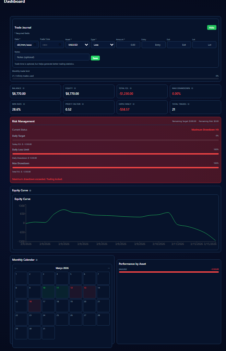Select day 16 in Monthly Calendar
226x351 pixels.
(34, 305)
